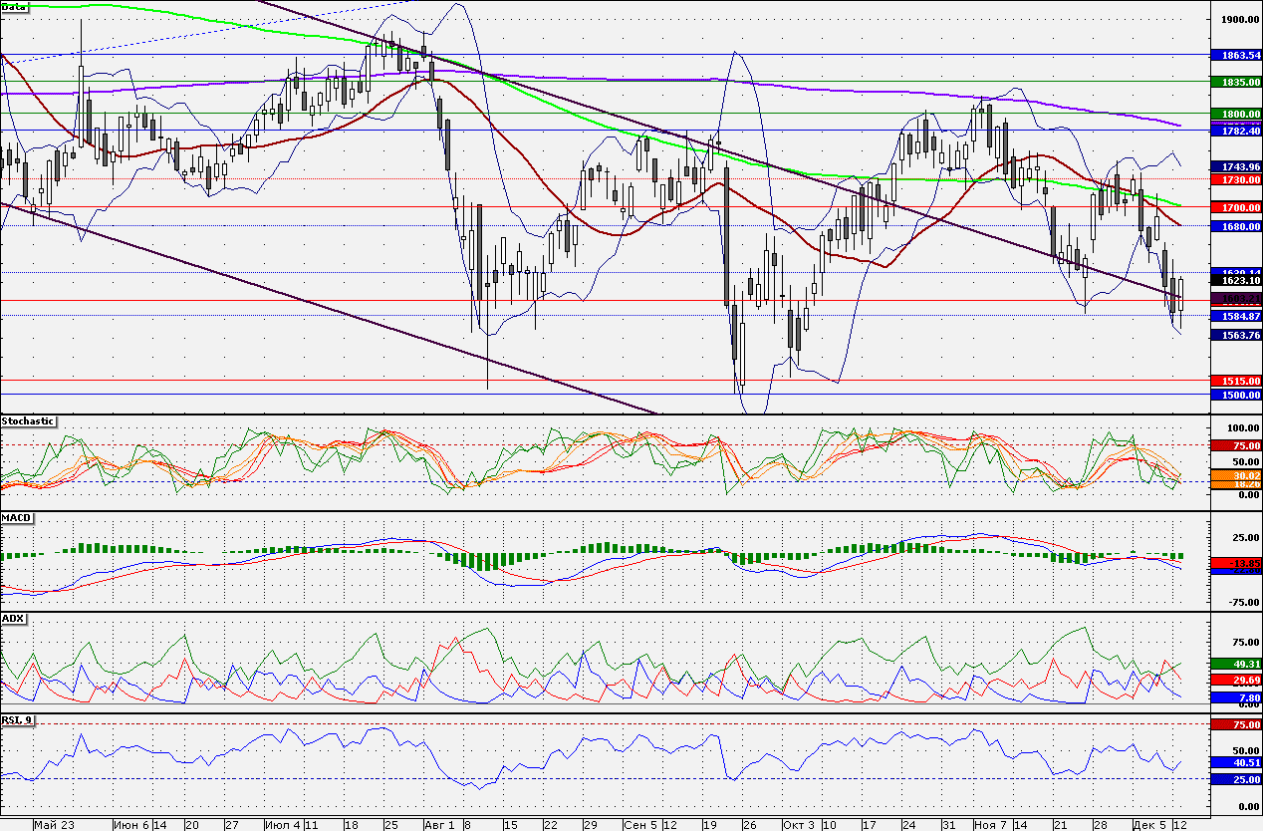This screenshot has width=1263, height=831.
Task: Click the Авг 1 date marker
Action: (439, 825)
